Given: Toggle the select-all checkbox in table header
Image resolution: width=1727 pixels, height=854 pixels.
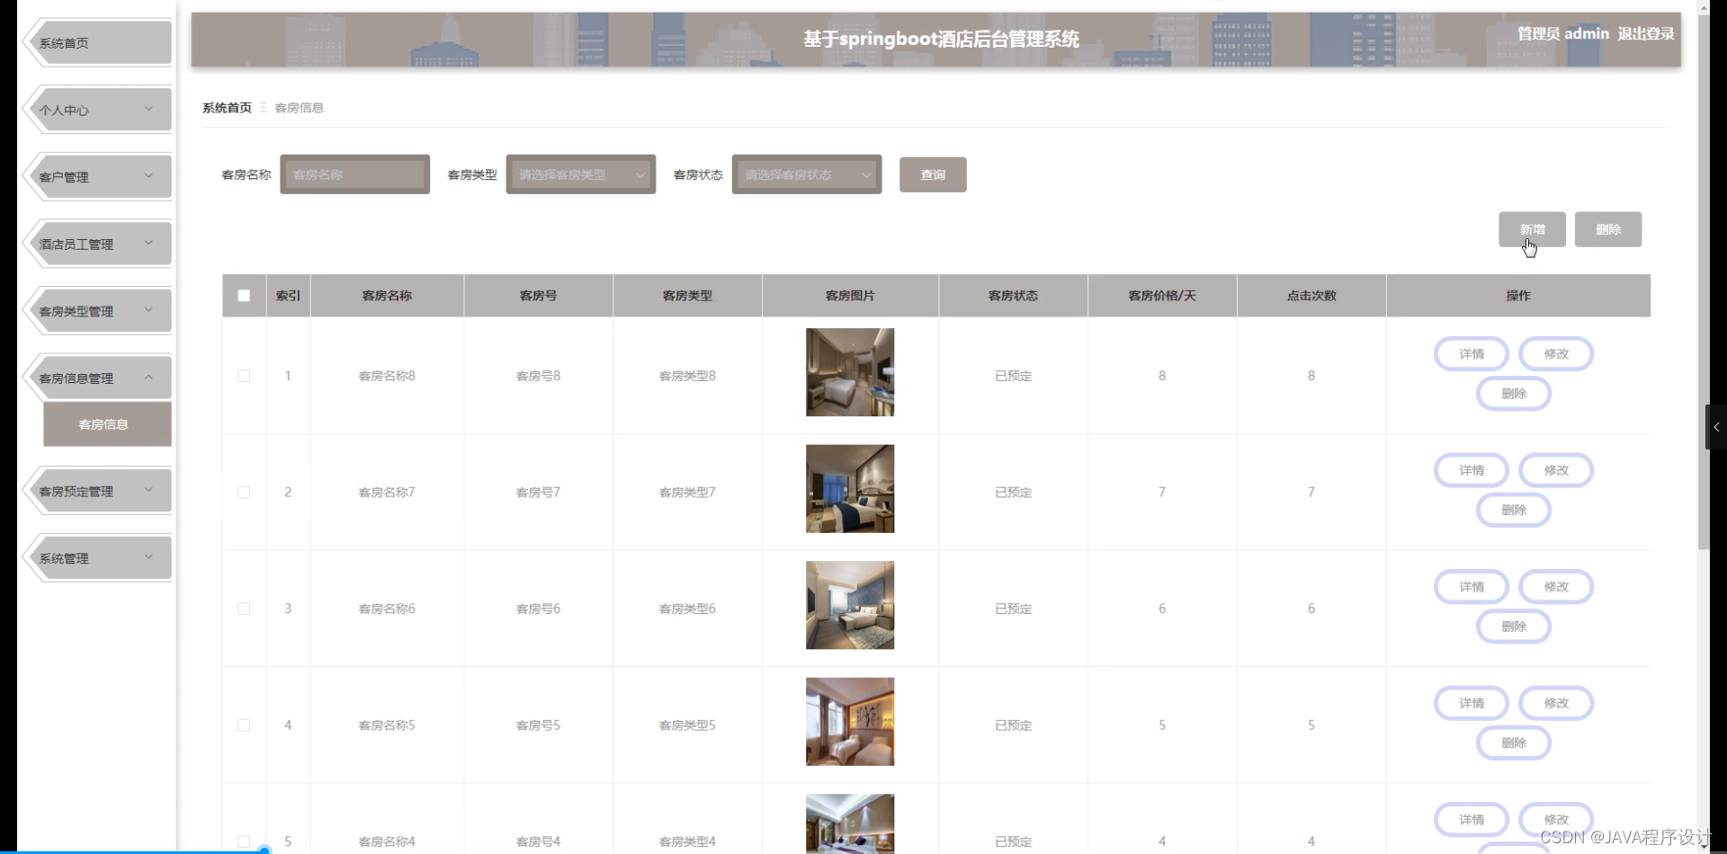Looking at the screenshot, I should [244, 295].
